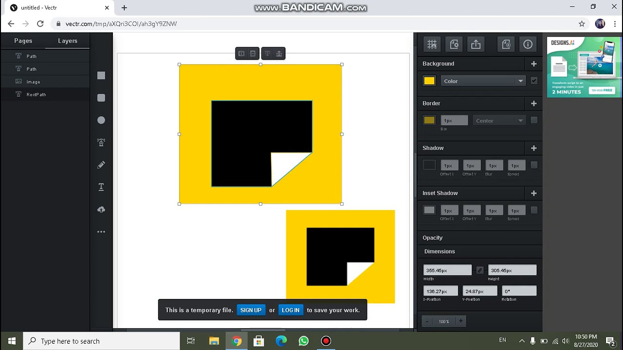This screenshot has height=350, width=623.
Task: Click the send backward arrange icon
Action: [x=267, y=53]
